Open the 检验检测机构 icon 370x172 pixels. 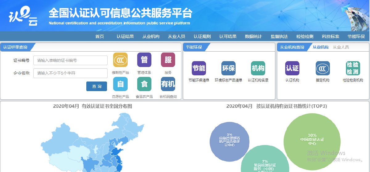(353, 68)
